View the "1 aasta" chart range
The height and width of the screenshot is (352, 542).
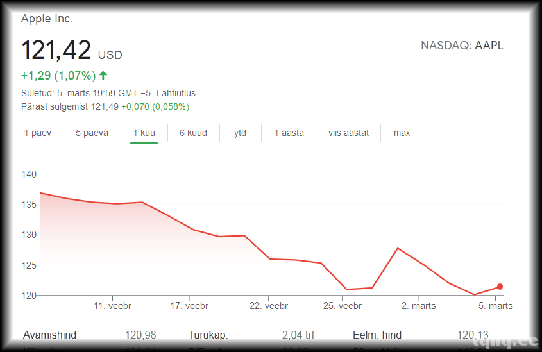(289, 133)
